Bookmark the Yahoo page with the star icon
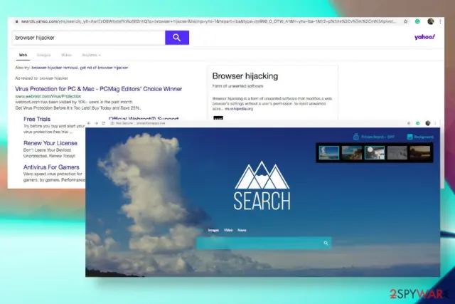Viewport: 455px width, 304px height. (x=406, y=21)
